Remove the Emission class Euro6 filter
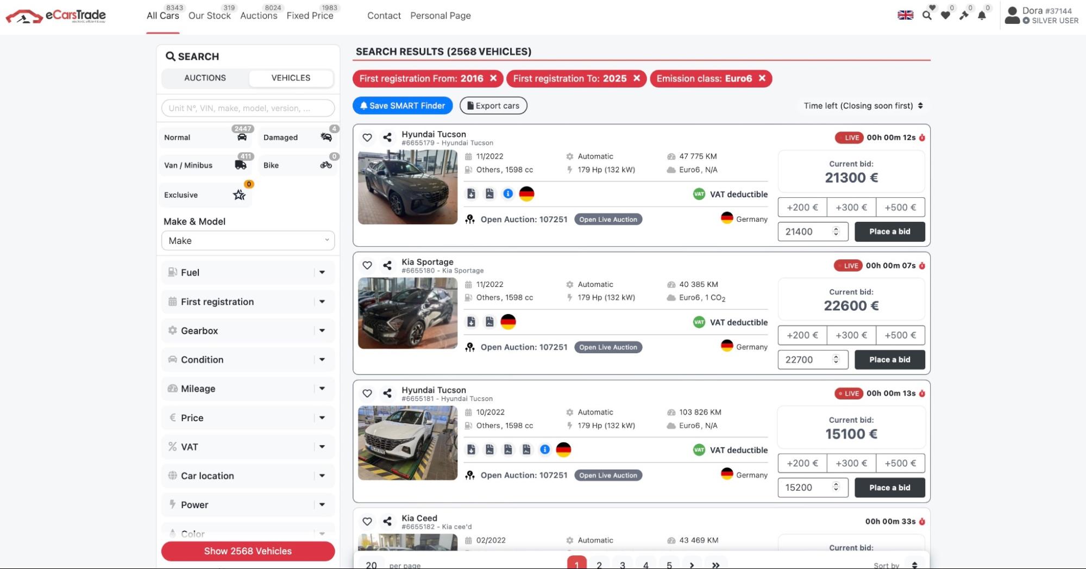The height and width of the screenshot is (569, 1086). (x=762, y=78)
